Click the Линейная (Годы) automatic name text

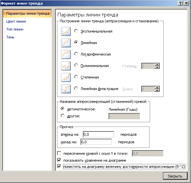coord(123,109)
